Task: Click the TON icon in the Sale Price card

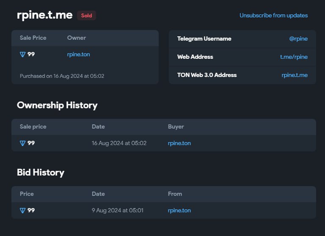Action: click(23, 54)
